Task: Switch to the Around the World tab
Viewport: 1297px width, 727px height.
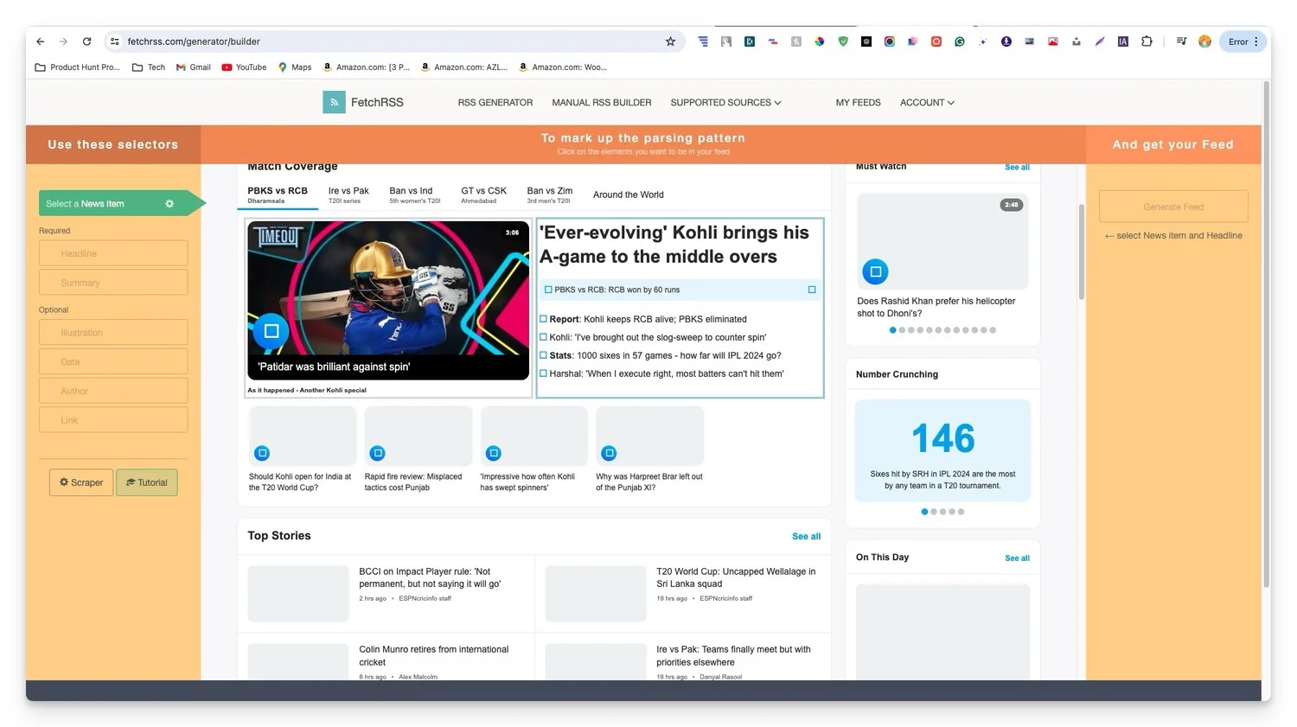Action: point(629,195)
